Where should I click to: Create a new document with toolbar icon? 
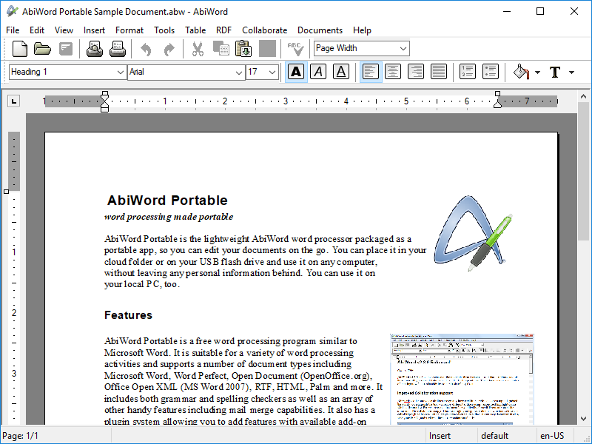coord(20,49)
